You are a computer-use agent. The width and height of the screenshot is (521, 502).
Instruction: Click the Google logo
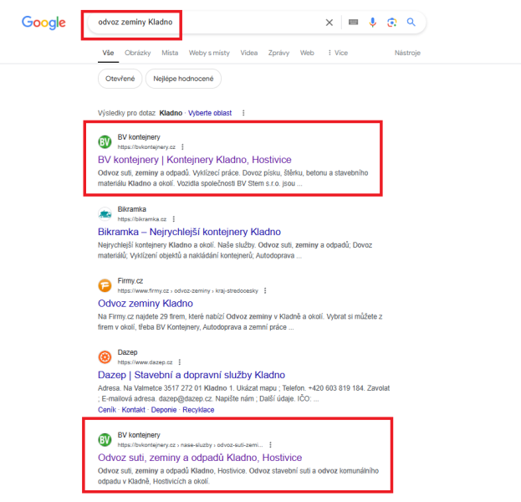[x=43, y=23]
